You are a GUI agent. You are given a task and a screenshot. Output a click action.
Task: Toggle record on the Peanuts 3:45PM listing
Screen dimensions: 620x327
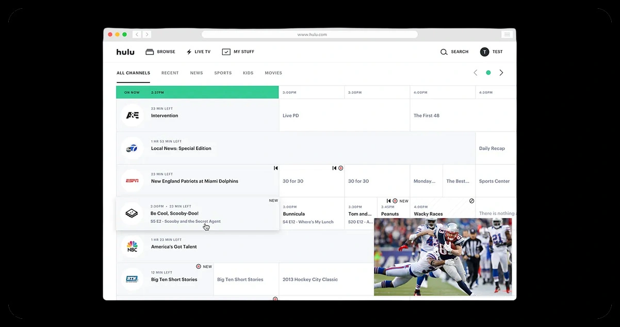click(395, 201)
